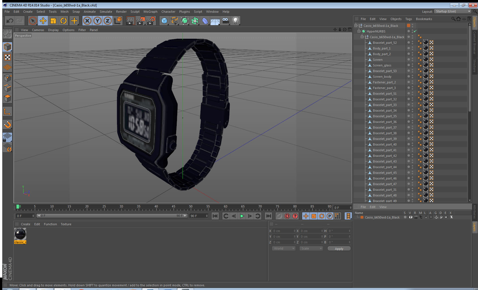Screen dimensions: 478x290
Task: Render to Picture Viewer
Action: coord(141,21)
